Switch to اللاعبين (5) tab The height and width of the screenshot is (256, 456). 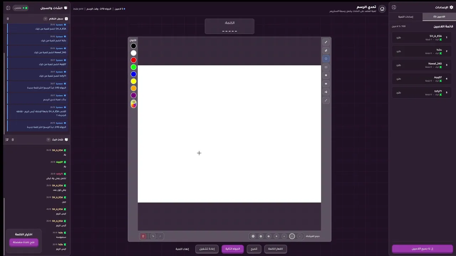pyautogui.click(x=439, y=17)
